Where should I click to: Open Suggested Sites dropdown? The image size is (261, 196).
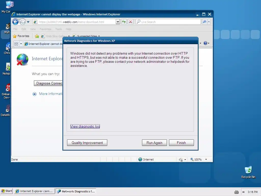(x=86, y=36)
